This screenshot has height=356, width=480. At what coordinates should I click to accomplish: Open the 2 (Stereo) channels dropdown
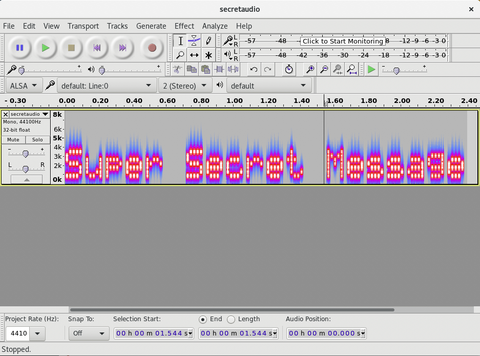click(x=185, y=86)
